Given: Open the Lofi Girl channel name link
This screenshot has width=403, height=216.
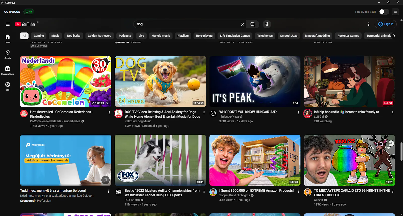Looking at the screenshot, I should (x=319, y=117).
